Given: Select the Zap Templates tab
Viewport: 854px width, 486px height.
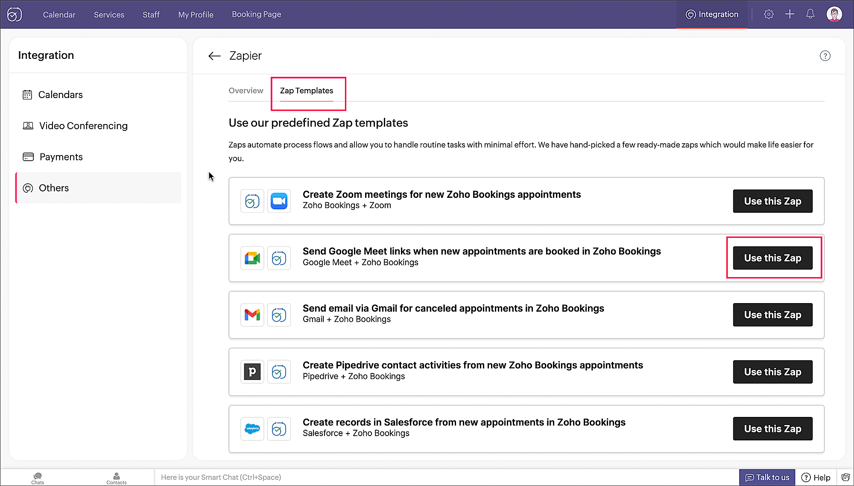Looking at the screenshot, I should [307, 91].
